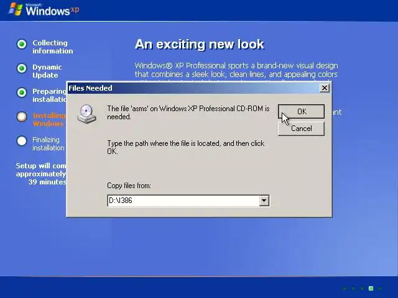Screen dimensions: 398x298
Task: Click inside the D:\I386 path field
Action: tap(183, 201)
